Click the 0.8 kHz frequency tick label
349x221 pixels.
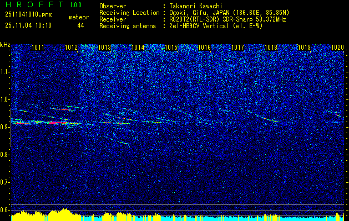pos(4,155)
